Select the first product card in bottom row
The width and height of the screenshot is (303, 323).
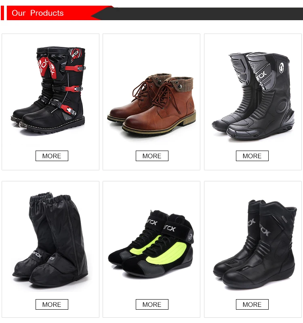[50, 249]
